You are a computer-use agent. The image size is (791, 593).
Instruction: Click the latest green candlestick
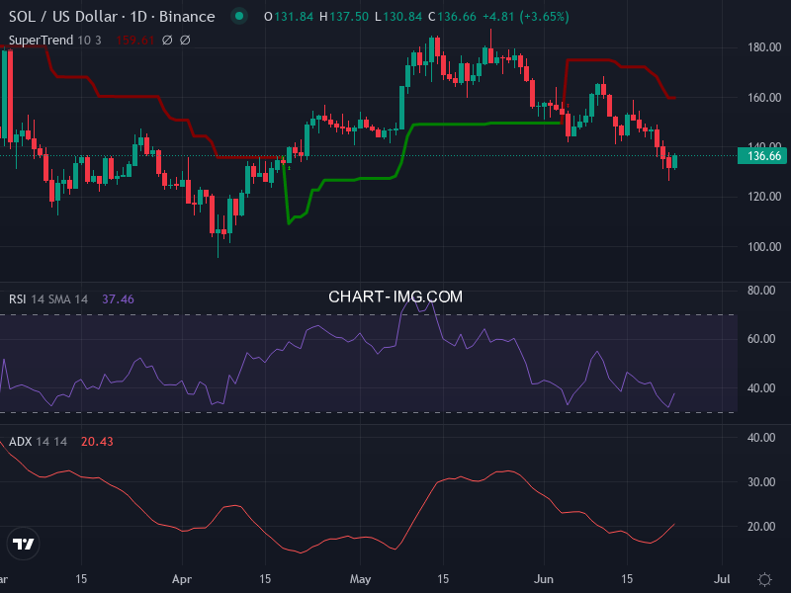point(675,161)
